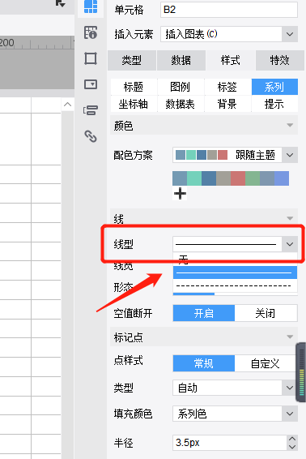
Task: Click the periwinkle last palette swatch
Action: click(x=282, y=178)
